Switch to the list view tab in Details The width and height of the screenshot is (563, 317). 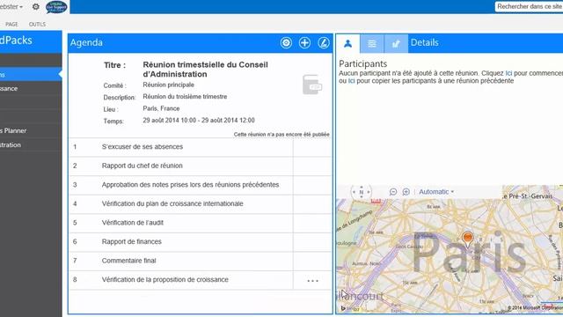[x=372, y=43]
